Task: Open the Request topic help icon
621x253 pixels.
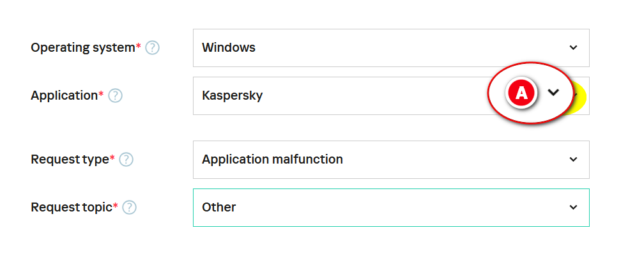Action: point(130,208)
